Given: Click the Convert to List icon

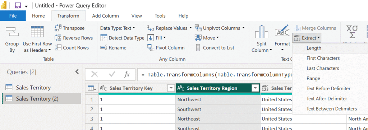Looking at the screenshot, I should (x=198, y=48).
